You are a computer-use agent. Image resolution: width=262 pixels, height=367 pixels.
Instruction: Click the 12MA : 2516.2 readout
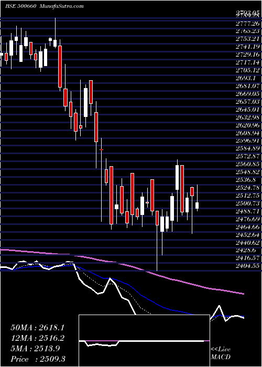37,338
